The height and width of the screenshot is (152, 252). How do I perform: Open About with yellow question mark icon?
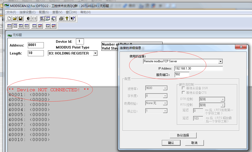[x=67, y=18]
